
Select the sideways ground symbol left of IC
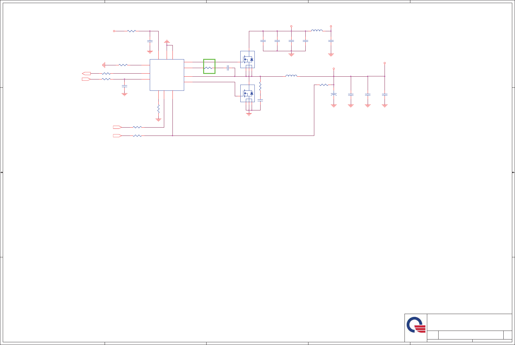pyautogui.click(x=104, y=65)
